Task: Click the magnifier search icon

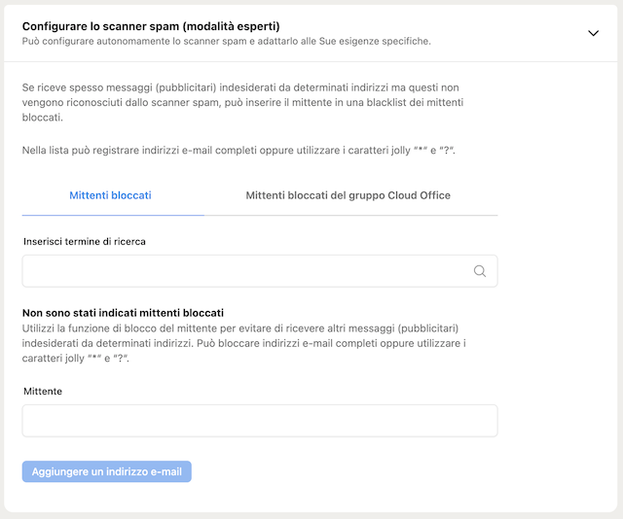Action: point(480,271)
